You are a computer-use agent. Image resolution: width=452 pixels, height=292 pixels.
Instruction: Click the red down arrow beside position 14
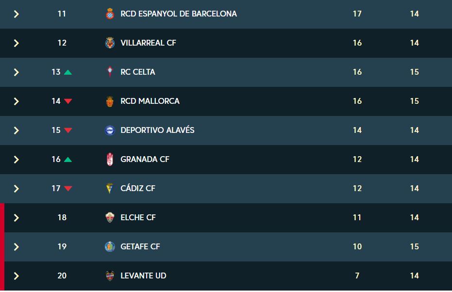click(68, 101)
